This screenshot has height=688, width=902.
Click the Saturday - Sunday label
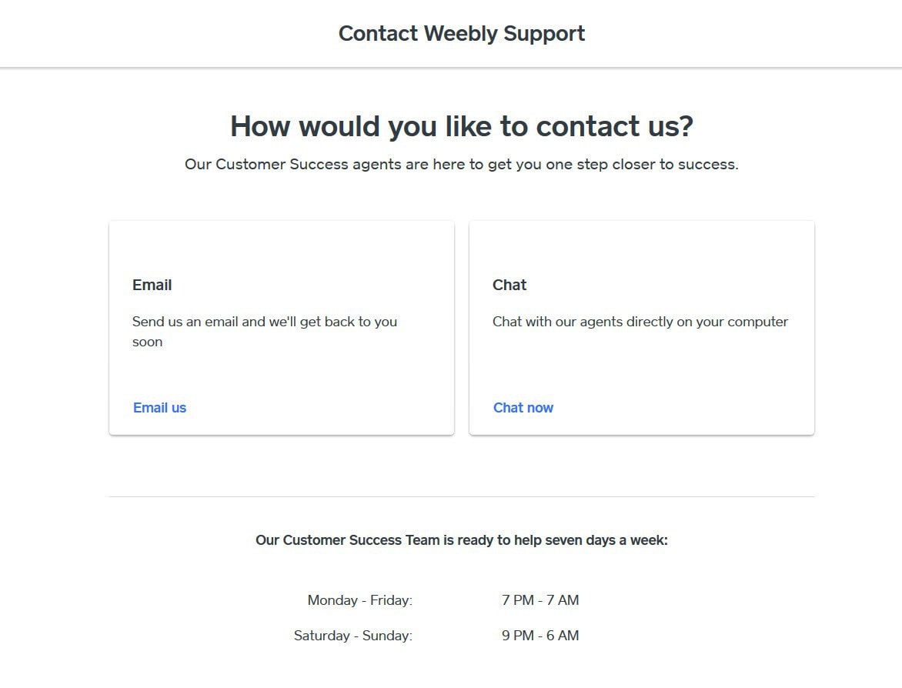pyautogui.click(x=352, y=636)
